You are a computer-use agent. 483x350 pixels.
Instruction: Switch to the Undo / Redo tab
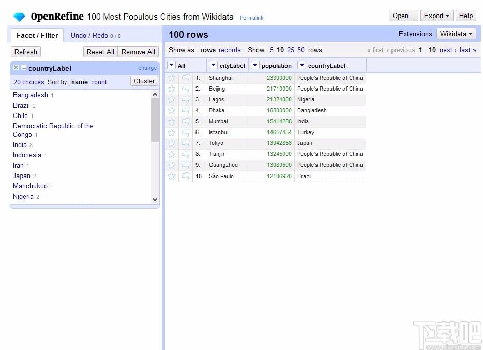96,35
